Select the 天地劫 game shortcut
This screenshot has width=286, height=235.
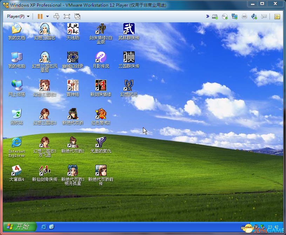pos(73,31)
